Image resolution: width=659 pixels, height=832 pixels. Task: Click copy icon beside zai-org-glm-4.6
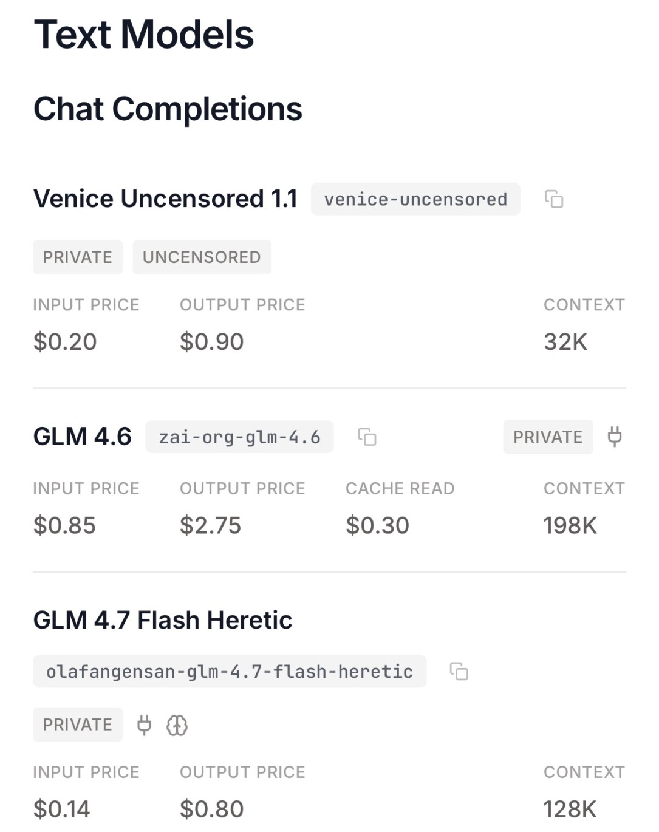click(x=367, y=437)
